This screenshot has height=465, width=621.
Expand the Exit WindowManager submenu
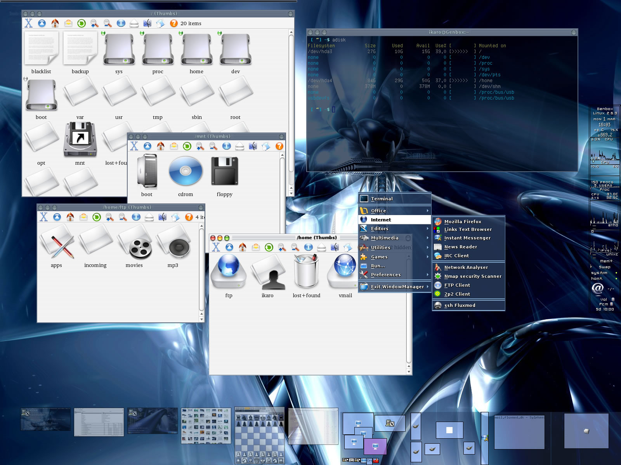[x=428, y=287]
